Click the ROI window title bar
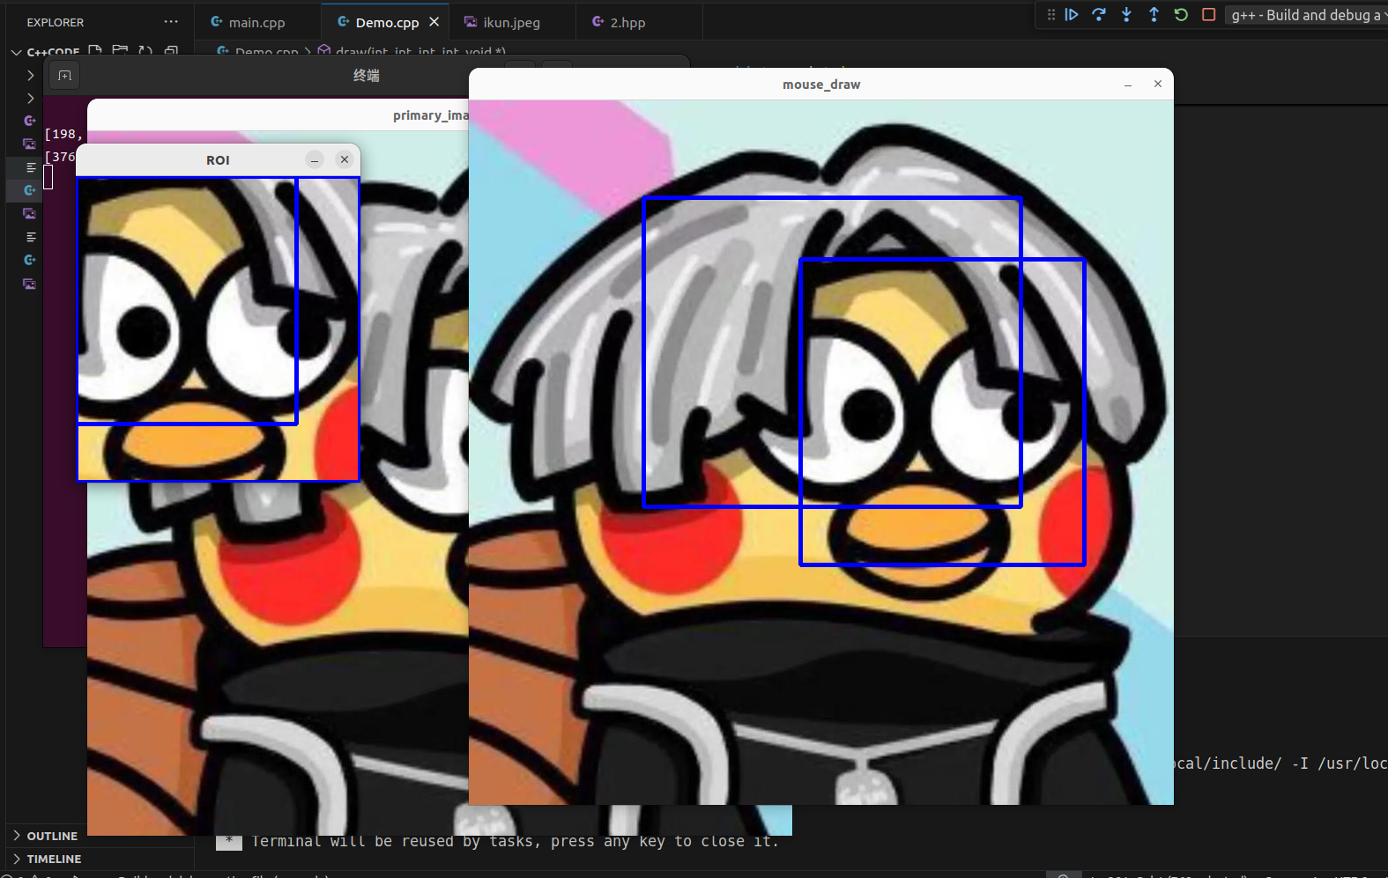 [x=218, y=160]
